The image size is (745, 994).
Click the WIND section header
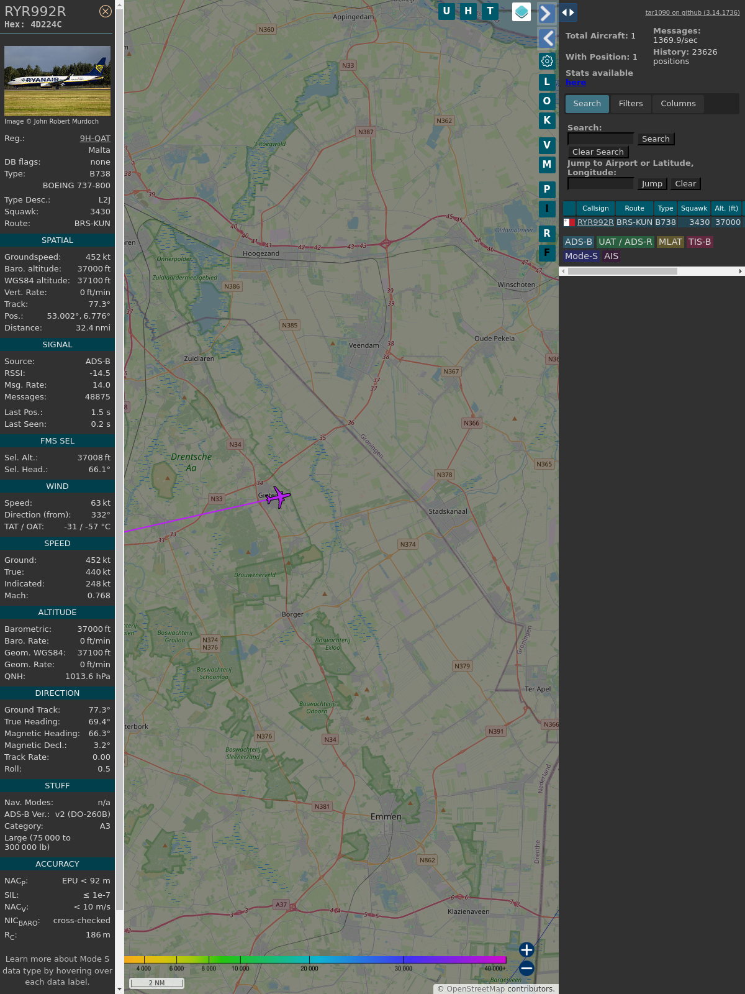point(57,486)
